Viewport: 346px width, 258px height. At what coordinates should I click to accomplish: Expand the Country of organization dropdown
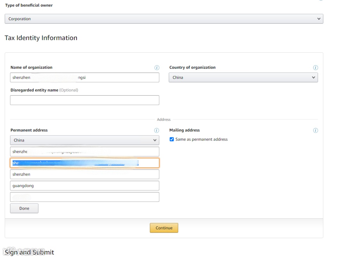pos(243,77)
